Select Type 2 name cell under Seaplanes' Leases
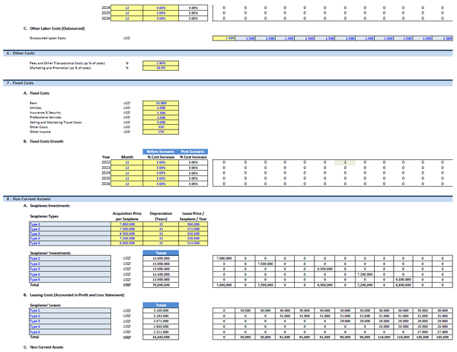 tap(70, 316)
